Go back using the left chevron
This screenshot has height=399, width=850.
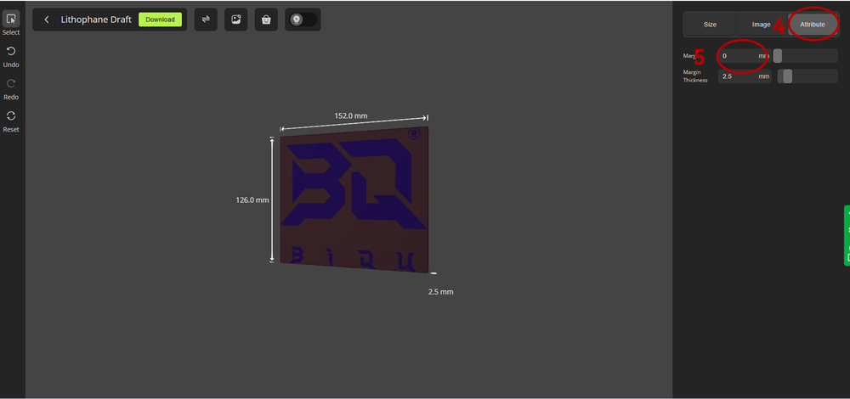(46, 20)
